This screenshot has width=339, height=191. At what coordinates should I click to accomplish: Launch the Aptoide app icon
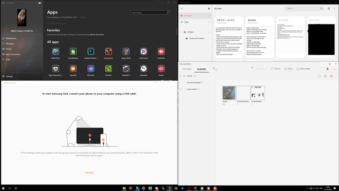click(73, 68)
